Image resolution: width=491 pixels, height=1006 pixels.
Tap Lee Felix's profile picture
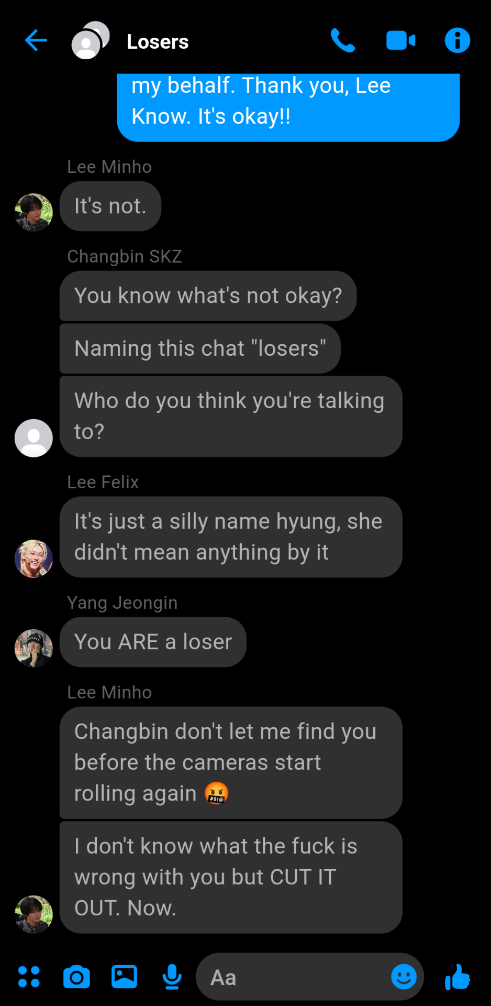(34, 559)
